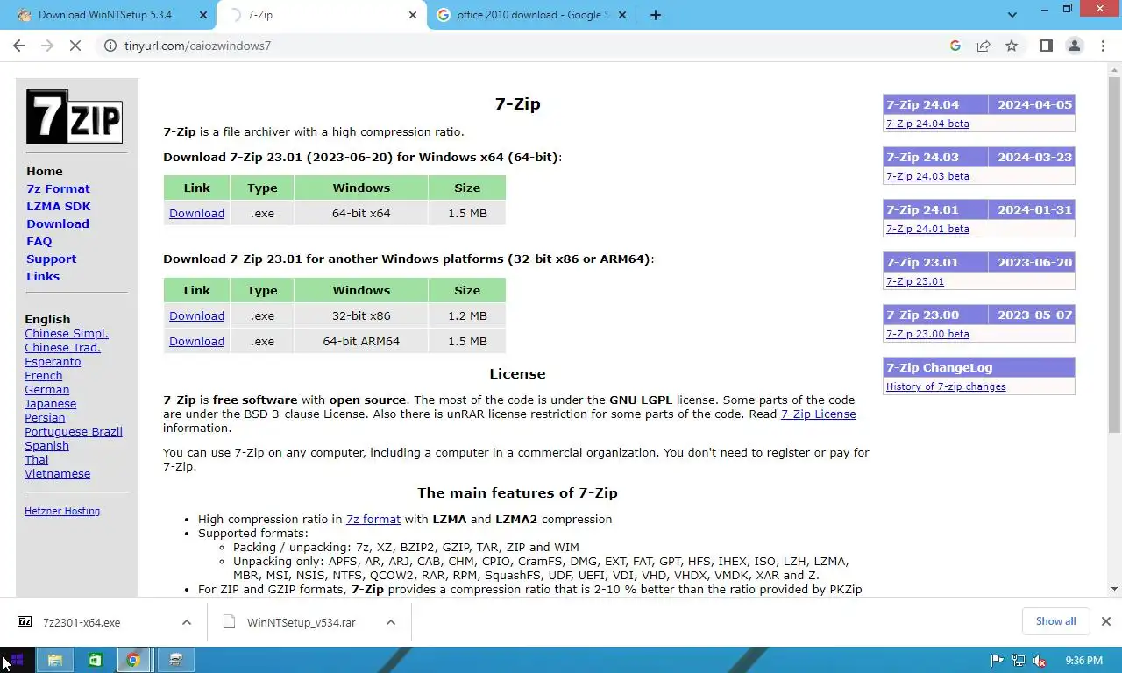Viewport: 1122px width, 673px height.
Task: Go back using browser back arrow
Action: (19, 46)
